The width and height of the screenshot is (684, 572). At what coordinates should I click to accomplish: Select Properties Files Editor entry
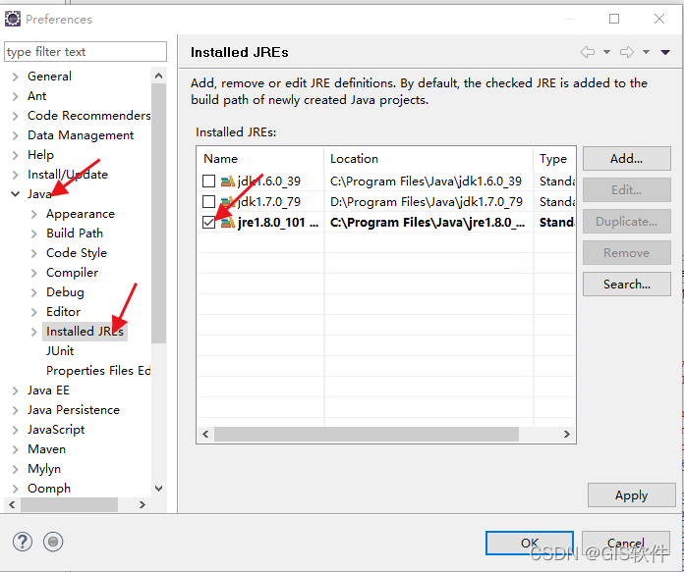click(98, 370)
